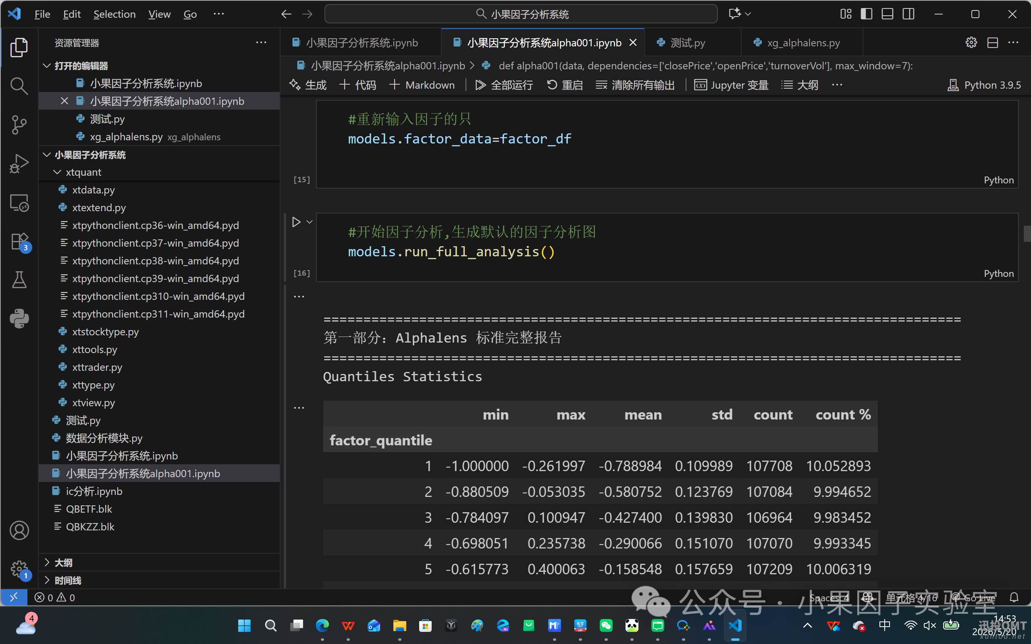Open the Source Control view
Viewport: 1031px width, 644px height.
coord(19,125)
